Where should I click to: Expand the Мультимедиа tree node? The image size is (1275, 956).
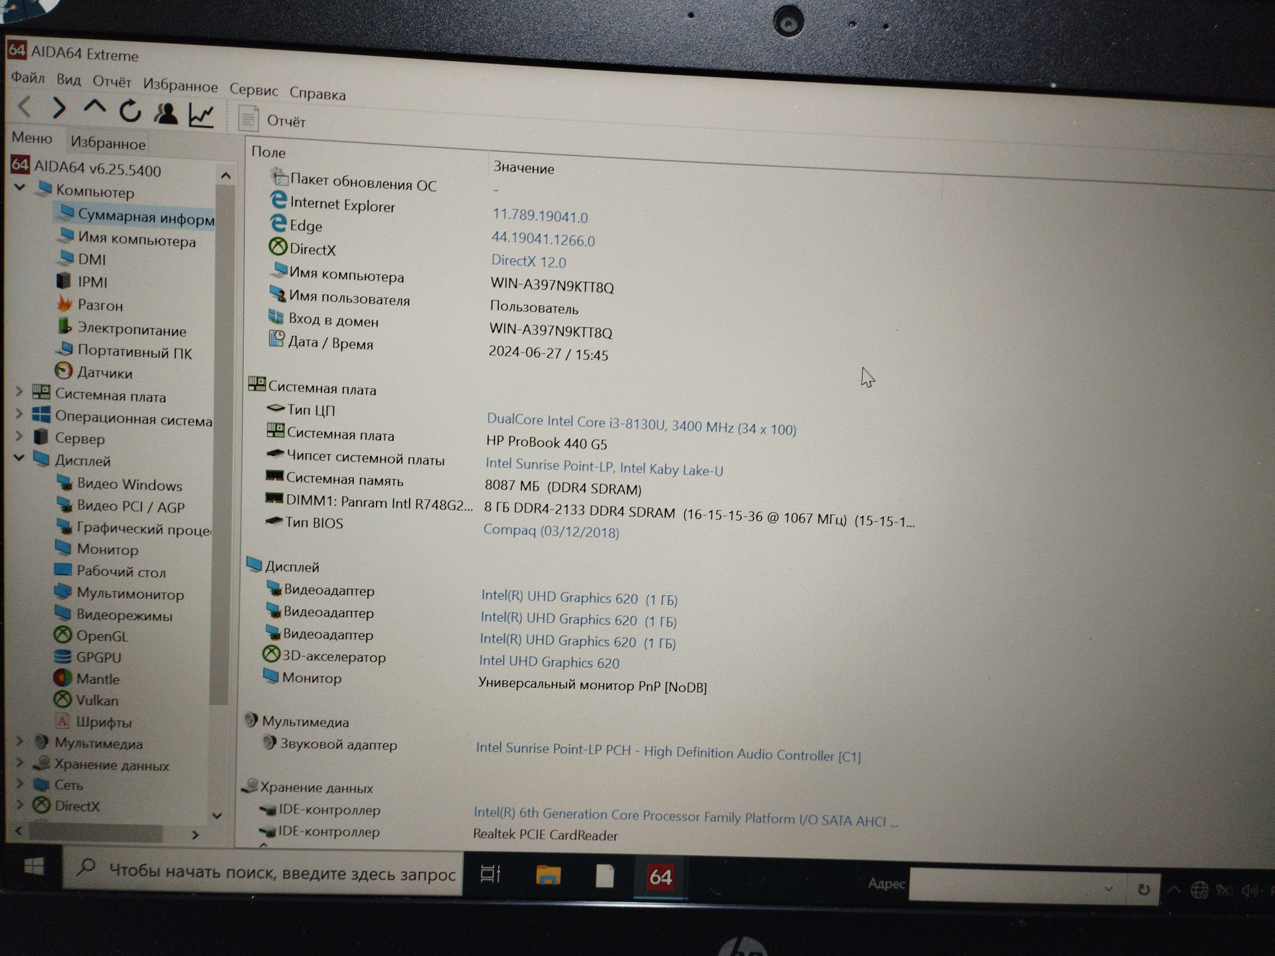tap(19, 741)
